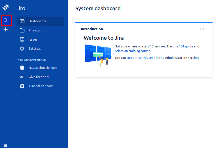Click the Projects folder icon
Image resolution: width=218 pixels, height=148 pixels.
pyautogui.click(x=22, y=30)
